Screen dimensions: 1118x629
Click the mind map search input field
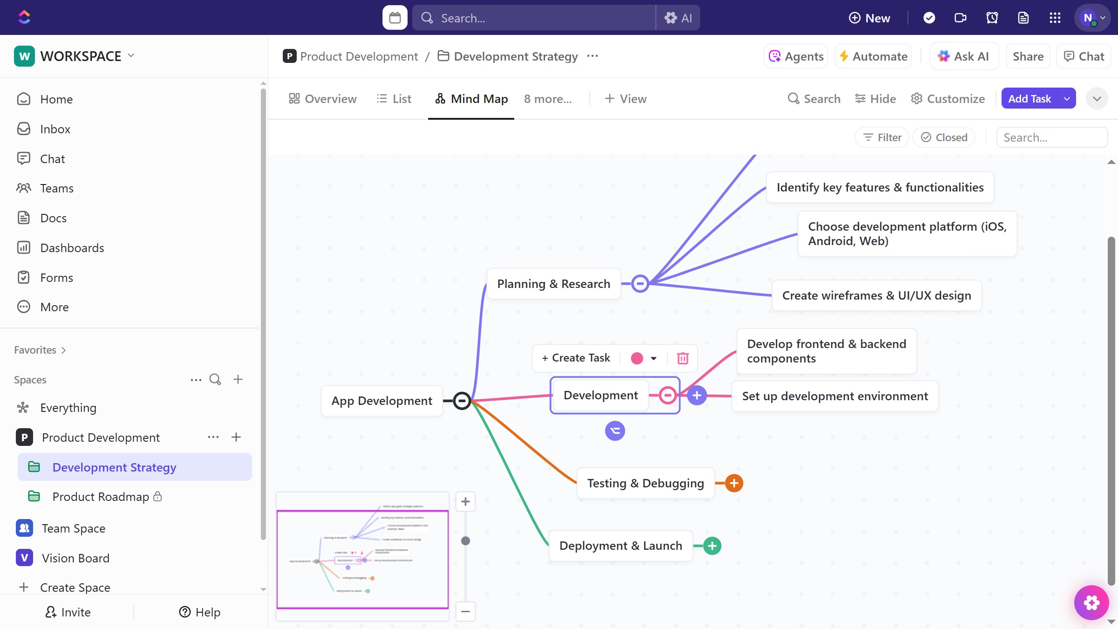(x=1051, y=137)
